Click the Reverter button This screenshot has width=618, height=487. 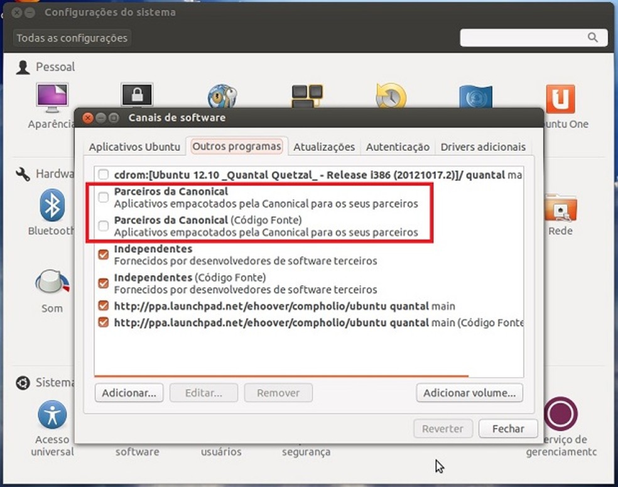[x=443, y=428]
